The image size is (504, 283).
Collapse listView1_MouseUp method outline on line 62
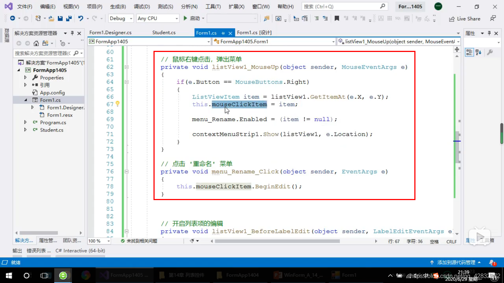127,67
